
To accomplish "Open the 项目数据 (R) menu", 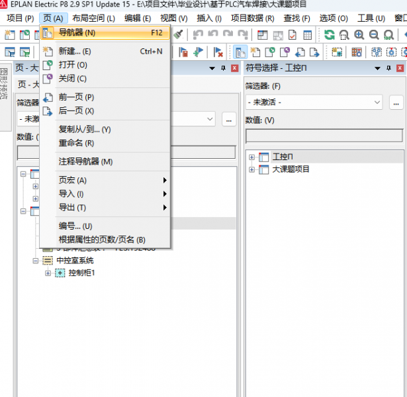I will point(252,18).
